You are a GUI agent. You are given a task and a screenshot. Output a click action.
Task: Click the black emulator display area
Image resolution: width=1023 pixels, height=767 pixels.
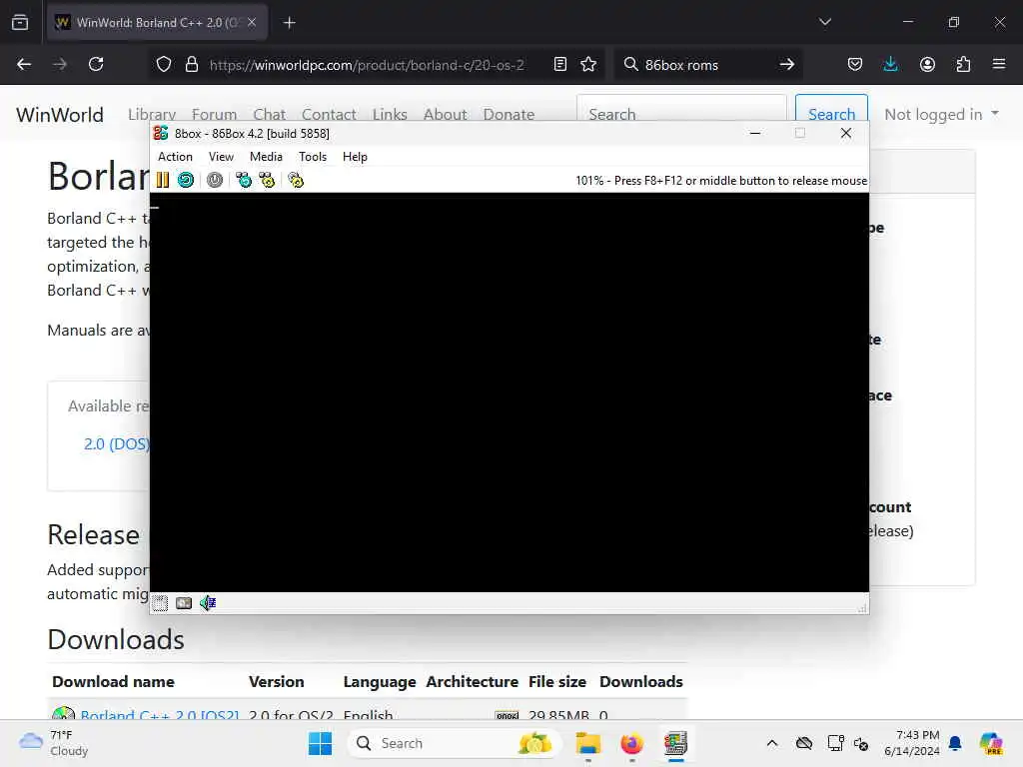pyautogui.click(x=510, y=392)
